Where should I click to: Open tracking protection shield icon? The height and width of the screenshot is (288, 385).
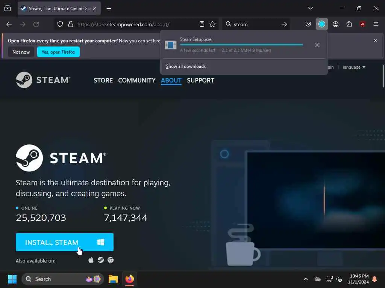[x=60, y=24]
